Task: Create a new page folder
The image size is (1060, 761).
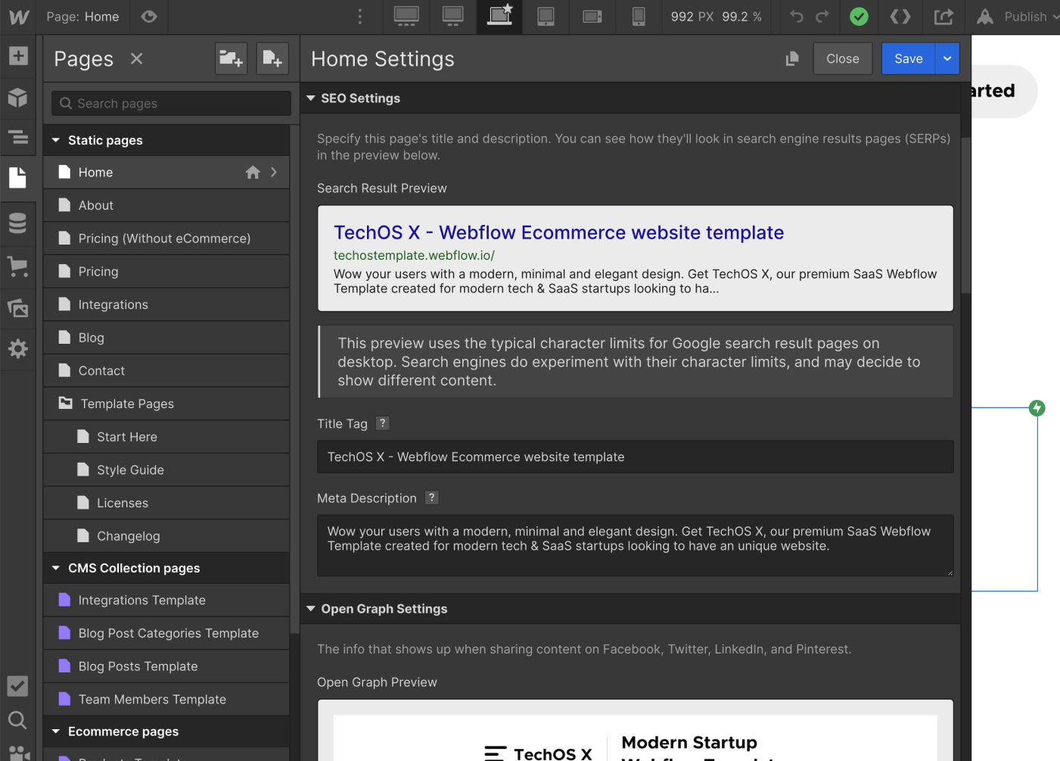Action: tap(231, 59)
